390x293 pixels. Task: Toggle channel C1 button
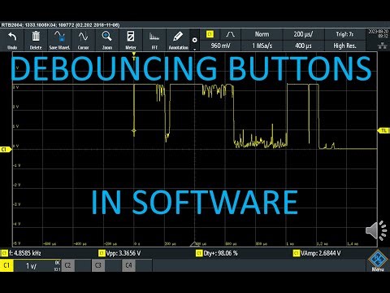6,265
